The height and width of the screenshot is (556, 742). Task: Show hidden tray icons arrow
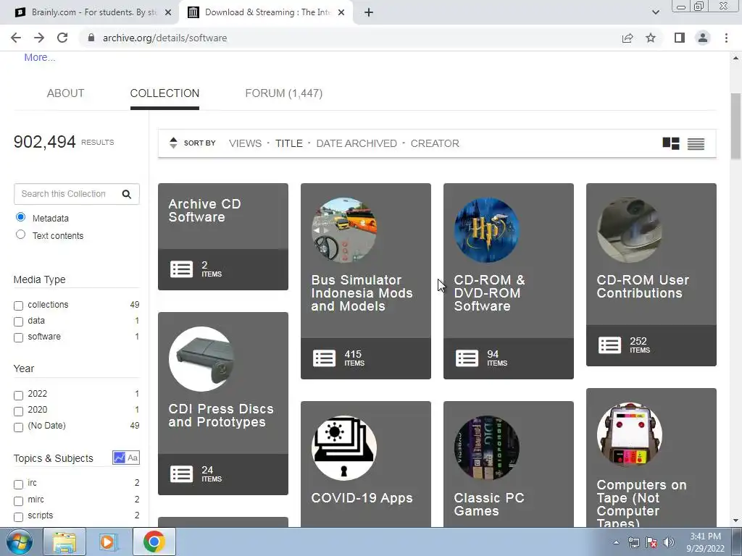[616, 542]
